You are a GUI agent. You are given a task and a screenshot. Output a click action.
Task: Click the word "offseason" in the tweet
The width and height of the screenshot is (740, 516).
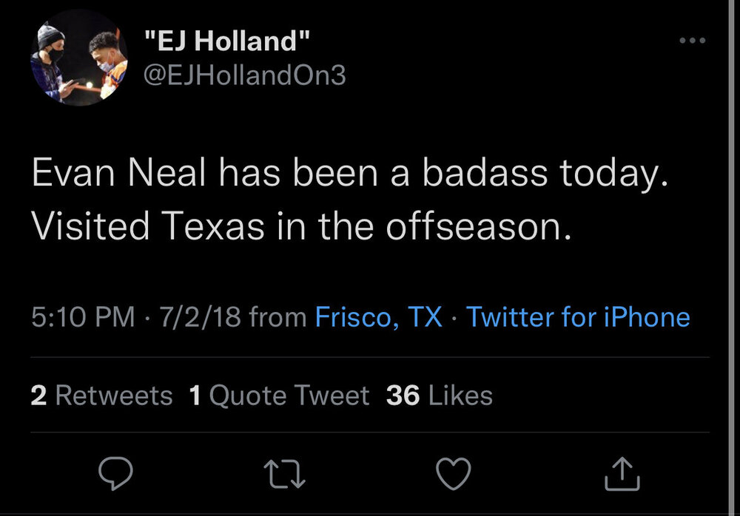point(477,226)
